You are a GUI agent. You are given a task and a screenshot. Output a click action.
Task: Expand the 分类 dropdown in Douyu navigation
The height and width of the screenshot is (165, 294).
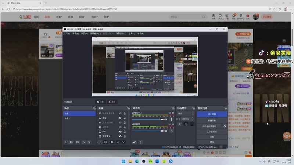point(59,17)
